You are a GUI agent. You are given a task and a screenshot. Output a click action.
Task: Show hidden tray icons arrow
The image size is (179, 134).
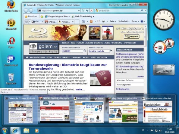pyautogui.click(x=148, y=131)
